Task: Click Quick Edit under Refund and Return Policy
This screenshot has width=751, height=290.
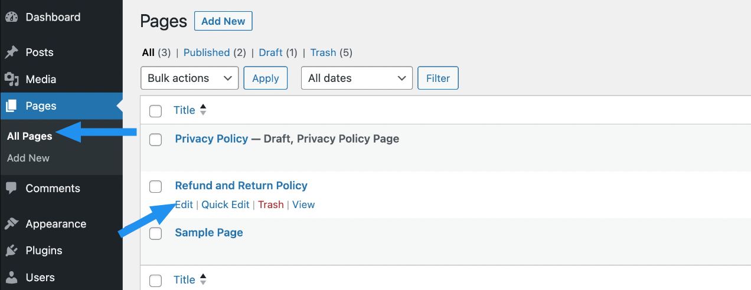Action: pos(226,205)
